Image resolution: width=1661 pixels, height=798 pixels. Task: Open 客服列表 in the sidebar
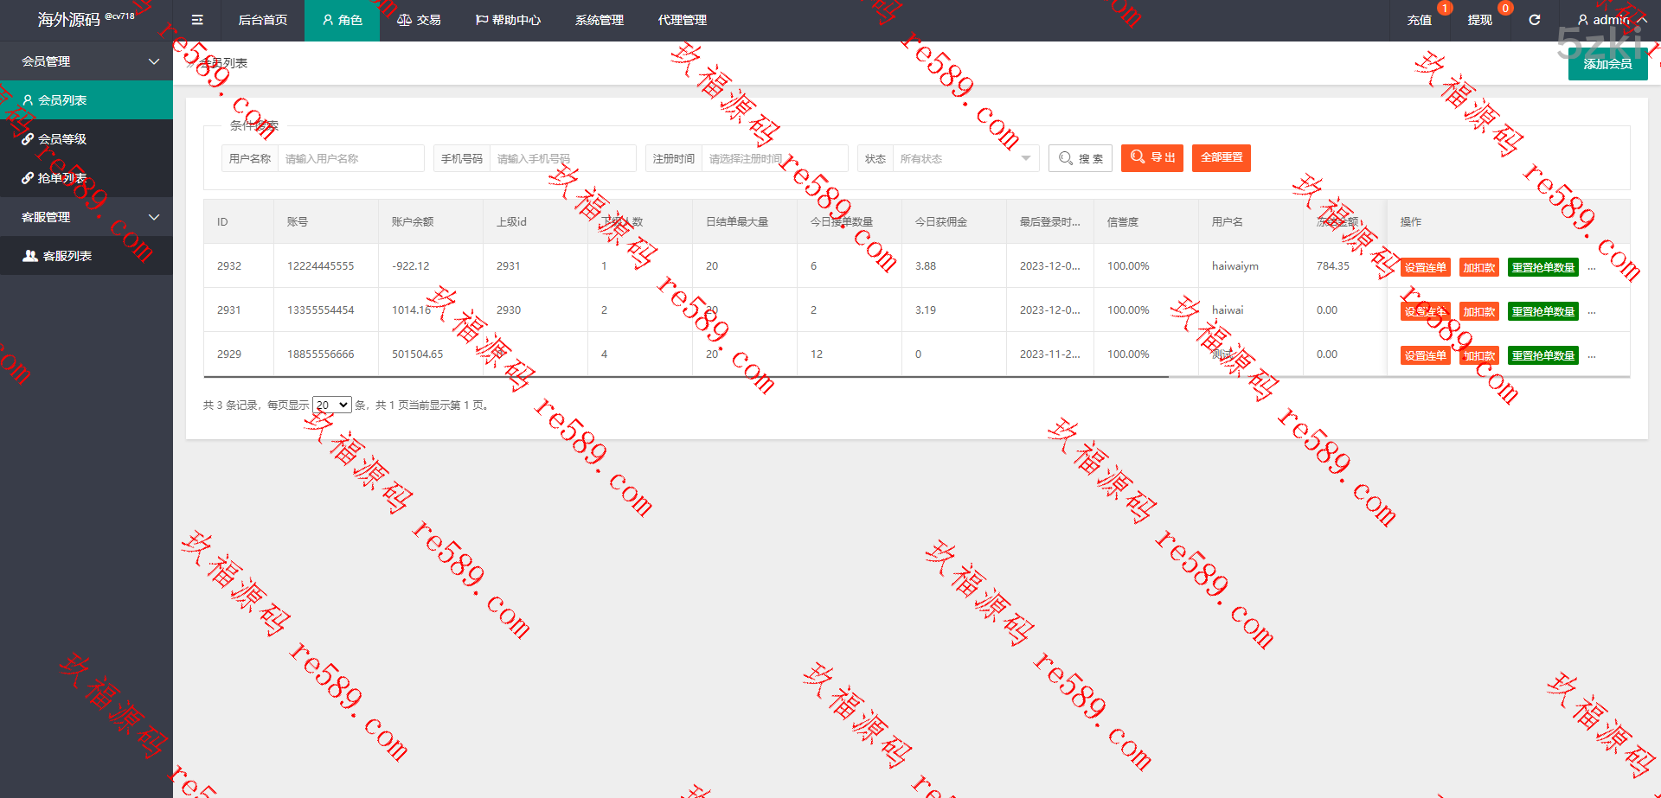67,256
